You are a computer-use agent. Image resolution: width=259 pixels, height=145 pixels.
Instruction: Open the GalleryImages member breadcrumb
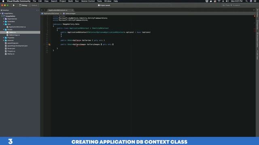click(69, 13)
